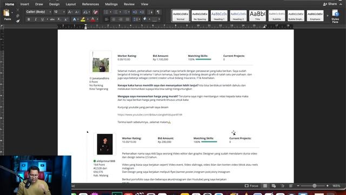346x195 pixels.
Task: Sort text with A-Z icon
Action: [x=150, y=12]
